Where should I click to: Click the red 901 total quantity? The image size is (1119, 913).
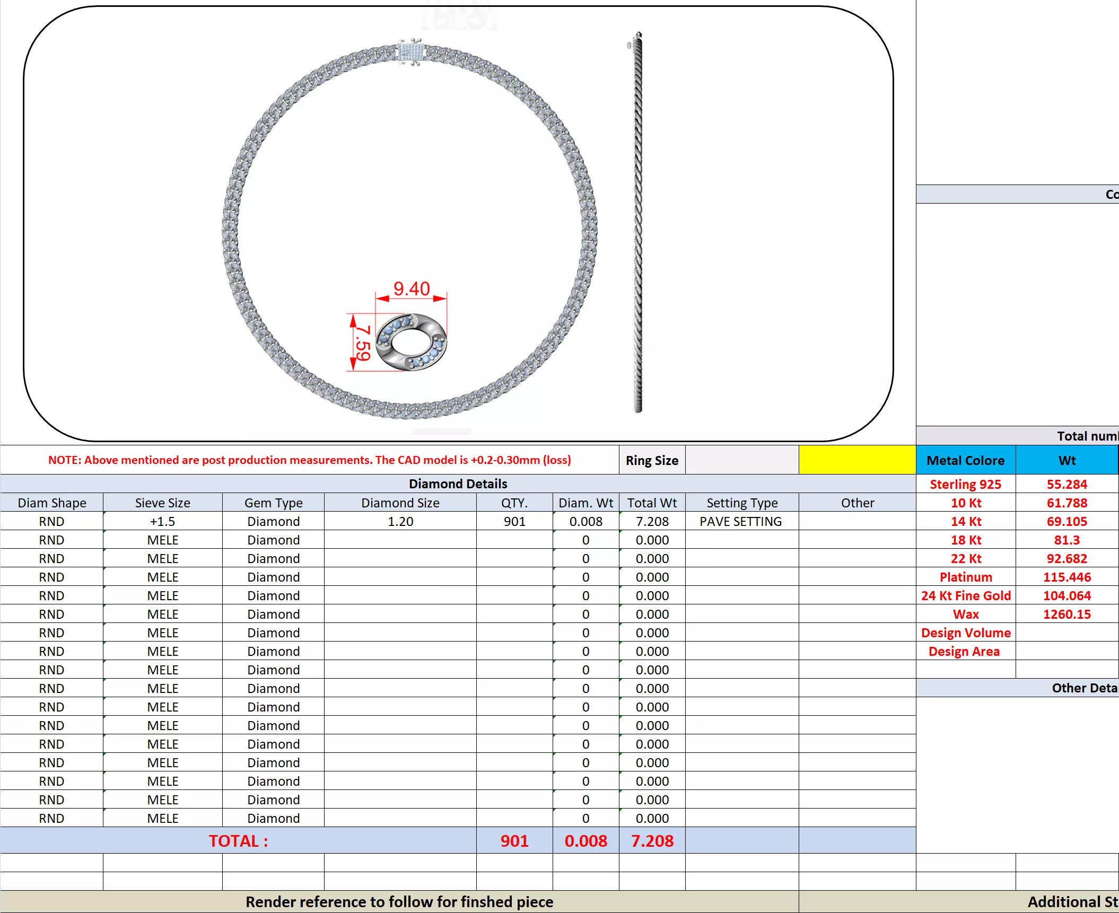(514, 841)
